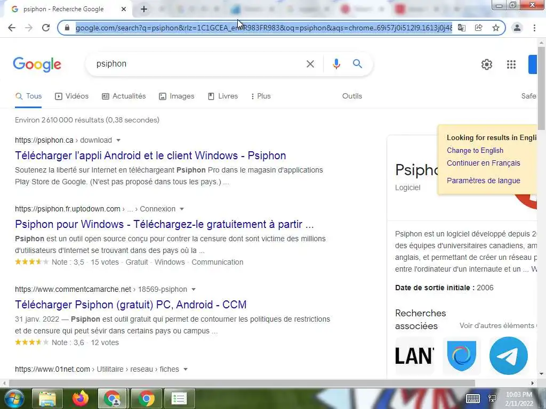Open Psiphon pour Windows result
546x409 pixels.
164,224
